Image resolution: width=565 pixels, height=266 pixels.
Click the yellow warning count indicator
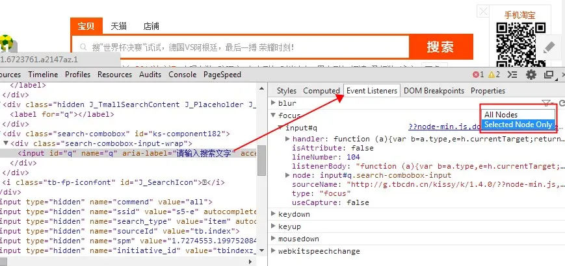494,75
